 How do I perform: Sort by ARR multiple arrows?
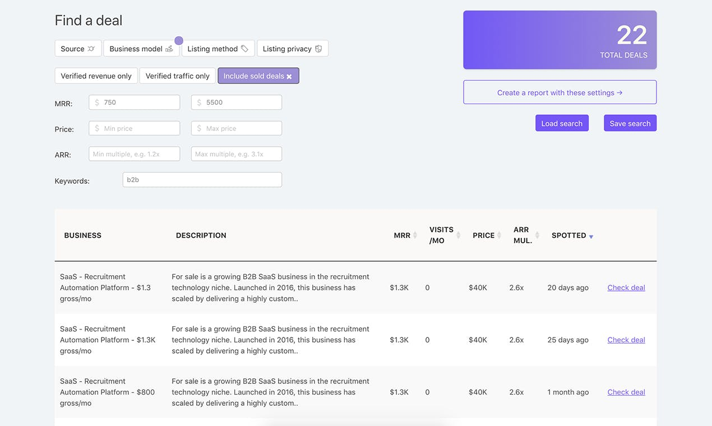point(537,235)
